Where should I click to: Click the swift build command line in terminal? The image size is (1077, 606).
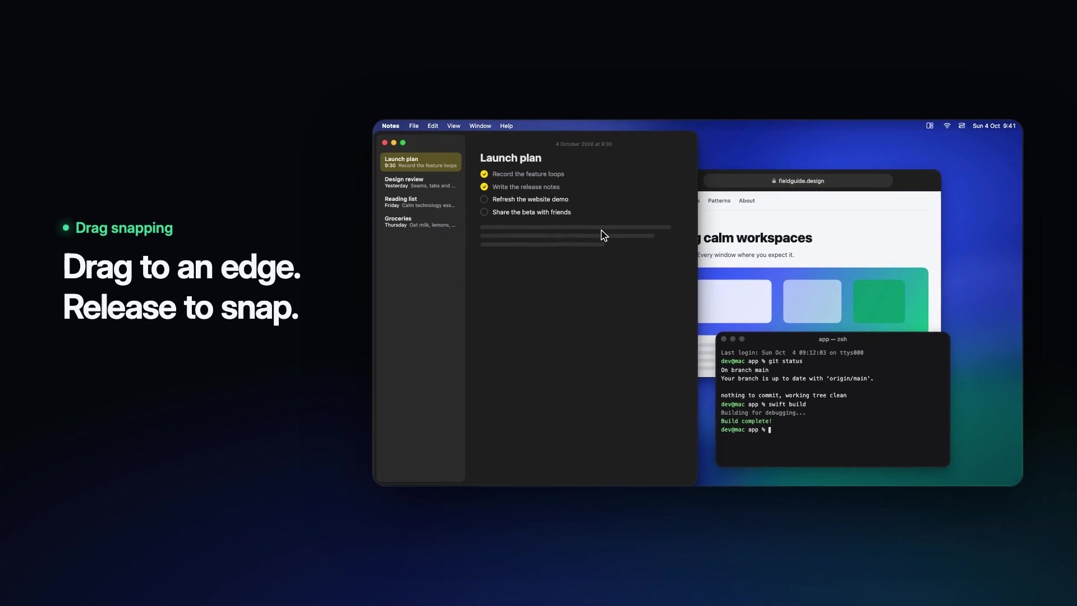click(763, 405)
